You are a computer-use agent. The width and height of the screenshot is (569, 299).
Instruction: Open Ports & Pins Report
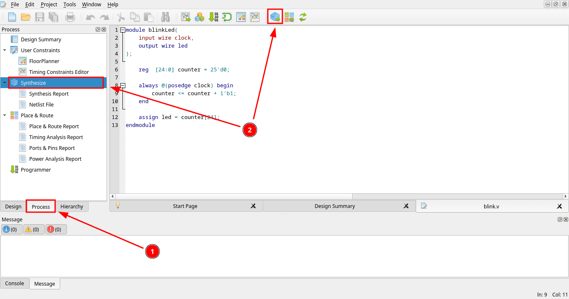(x=52, y=148)
